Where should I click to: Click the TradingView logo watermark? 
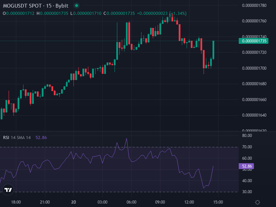click(8, 190)
